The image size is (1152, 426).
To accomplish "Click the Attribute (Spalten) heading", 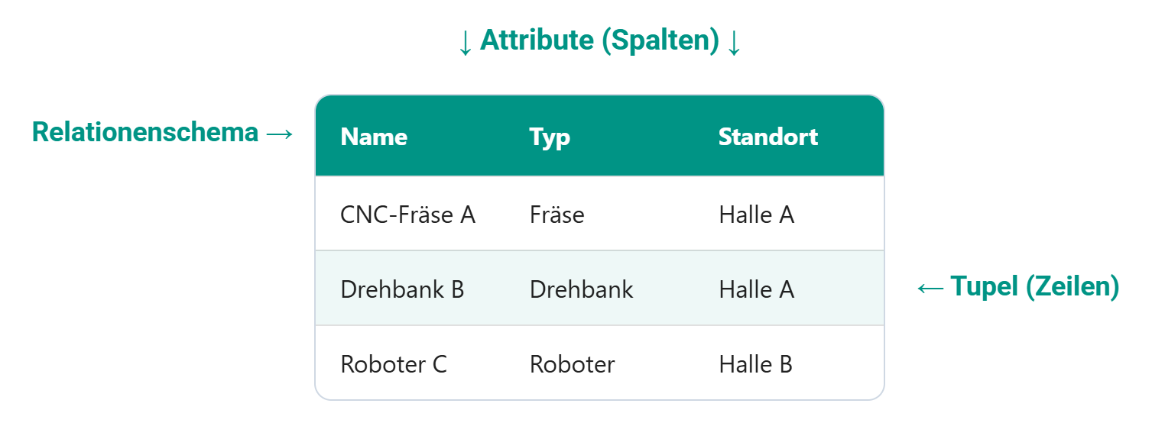I will click(x=599, y=41).
